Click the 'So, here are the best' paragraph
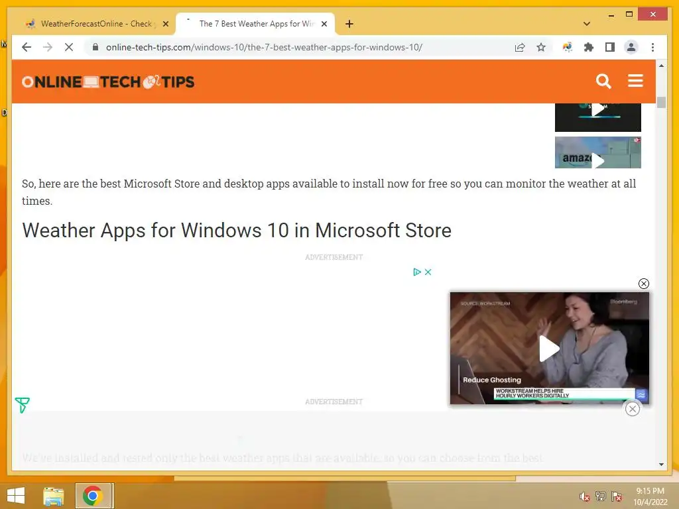Screen dimensions: 679x509 329,192
